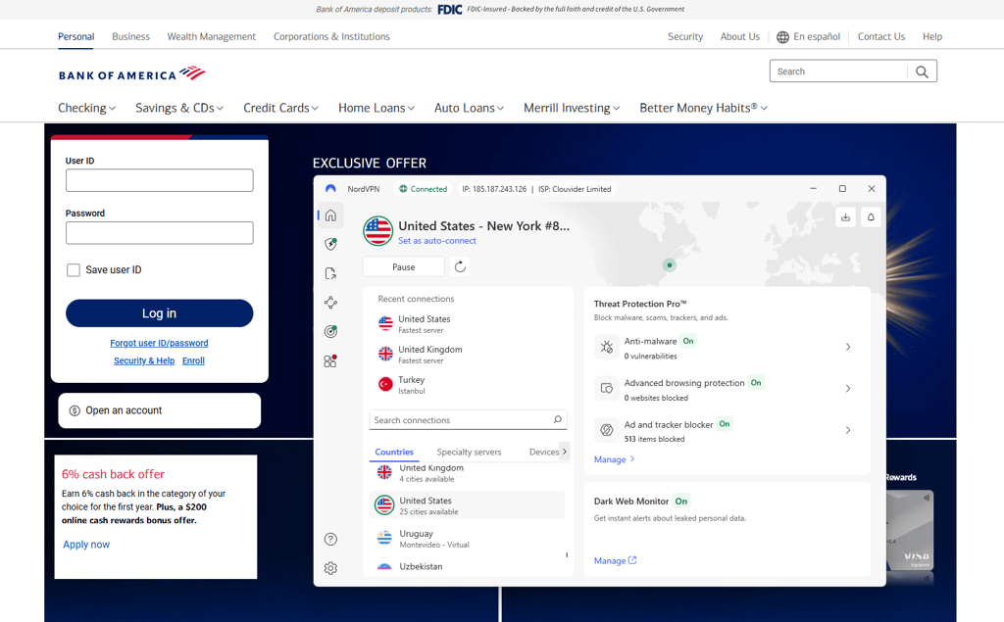The image size is (1004, 622).
Task: Click the reconnect refresh icon beside Pause
Action: (460, 266)
